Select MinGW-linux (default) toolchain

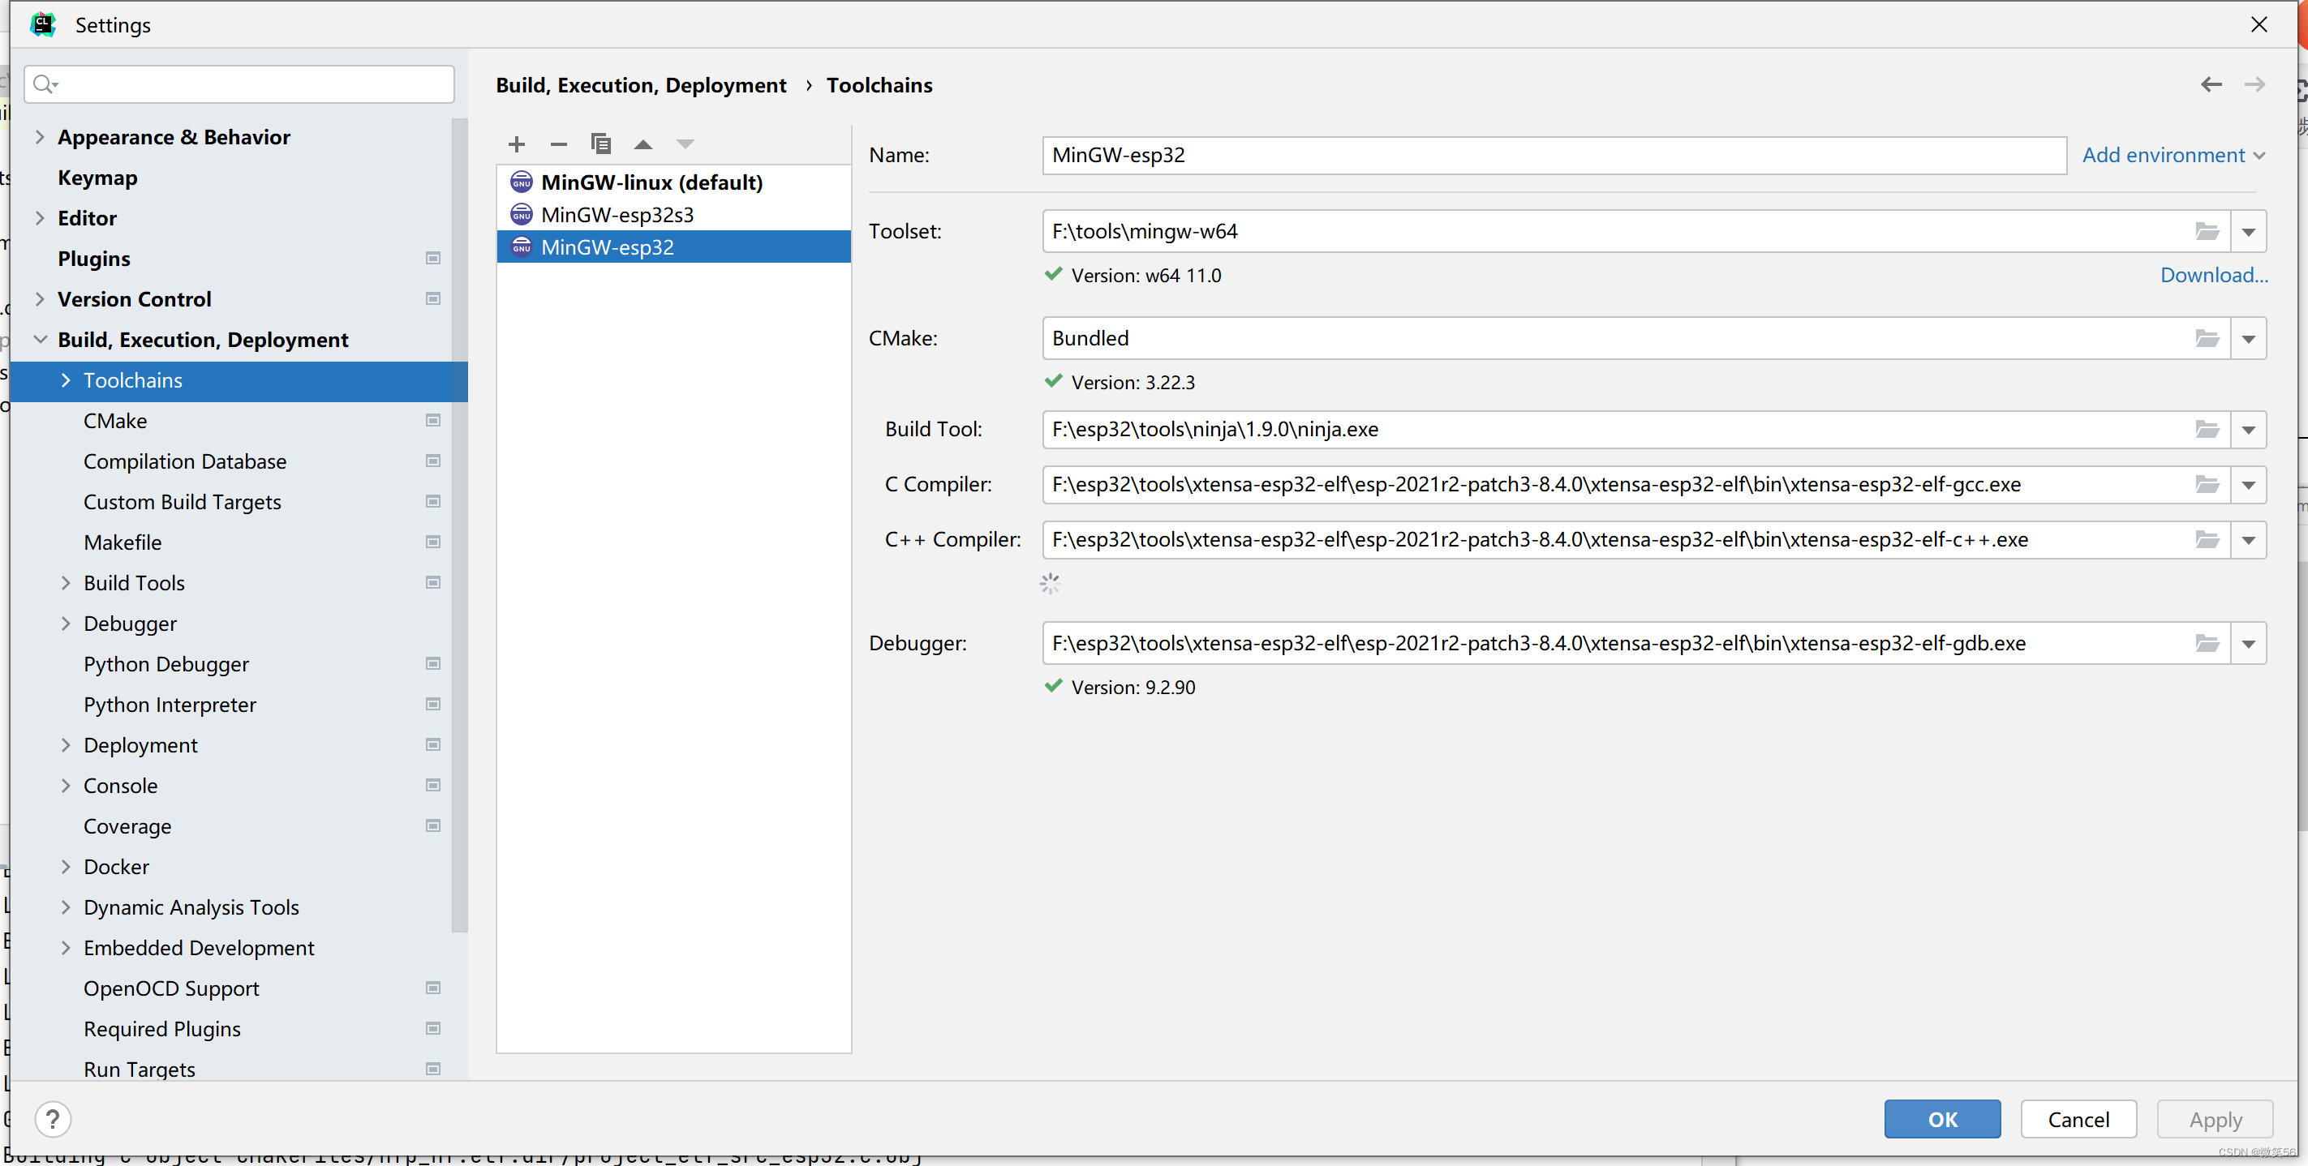click(674, 182)
